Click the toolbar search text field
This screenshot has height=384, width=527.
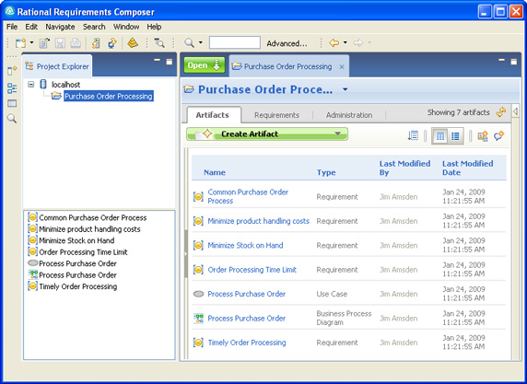tap(235, 42)
